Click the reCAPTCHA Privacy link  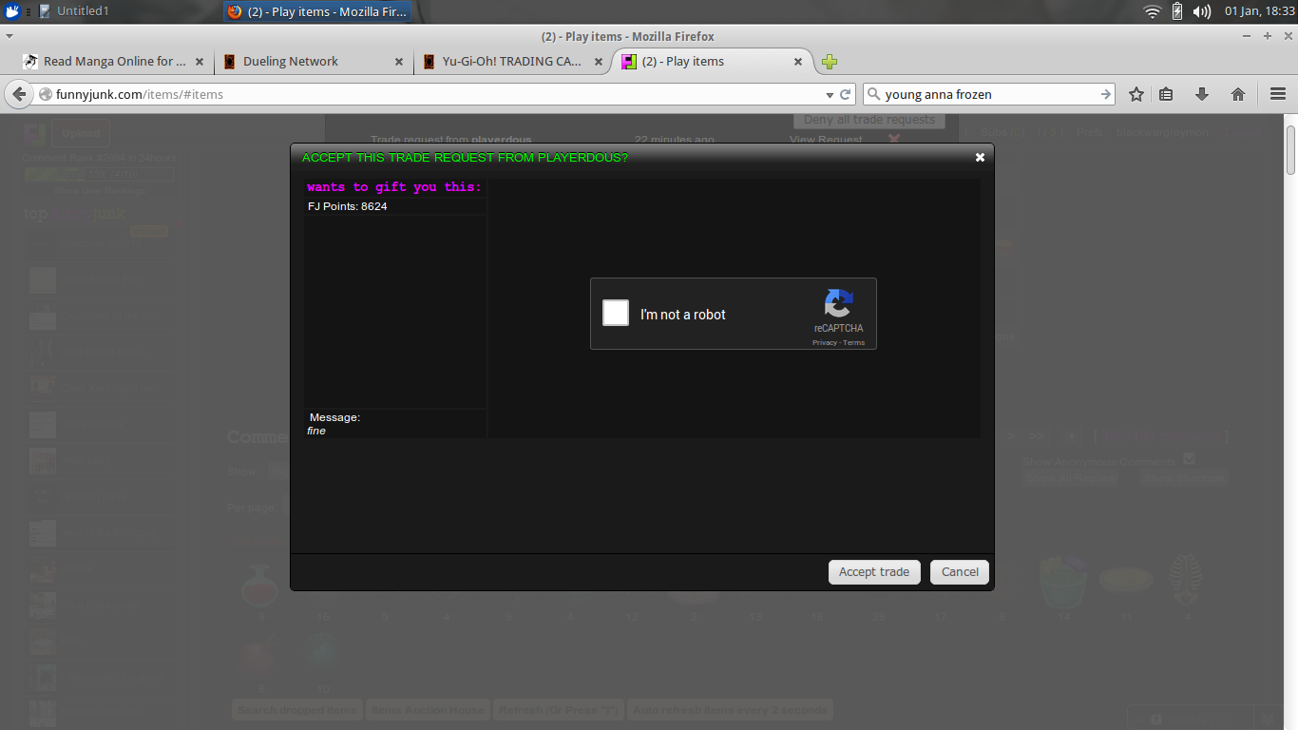click(x=824, y=343)
